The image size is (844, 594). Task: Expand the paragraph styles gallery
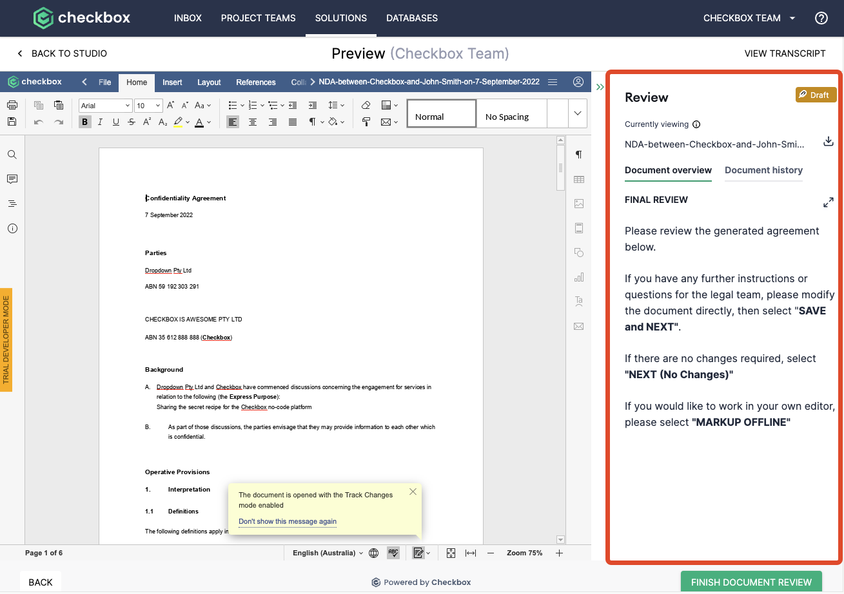click(577, 113)
